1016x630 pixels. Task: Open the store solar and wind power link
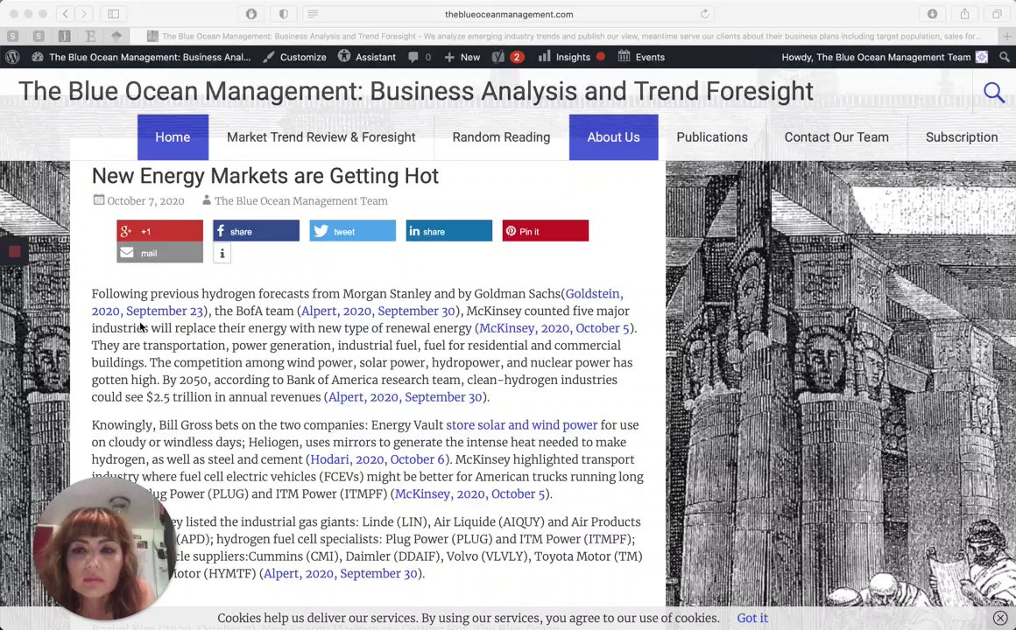coord(522,424)
